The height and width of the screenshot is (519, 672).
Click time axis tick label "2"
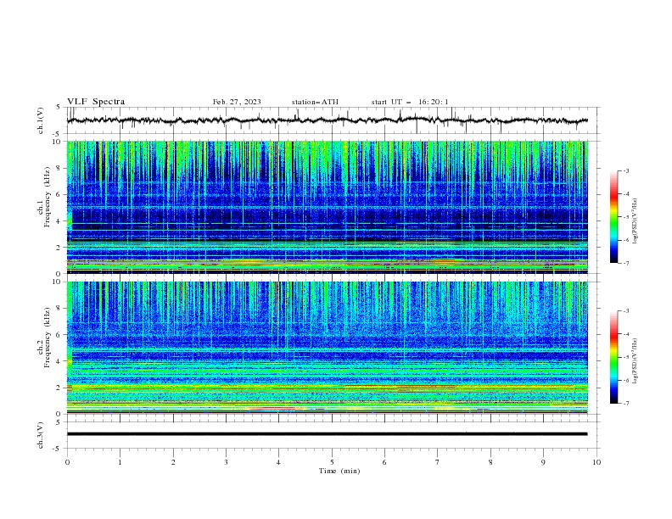pos(173,462)
